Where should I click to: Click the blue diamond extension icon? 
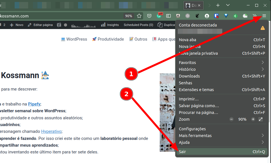226,16
